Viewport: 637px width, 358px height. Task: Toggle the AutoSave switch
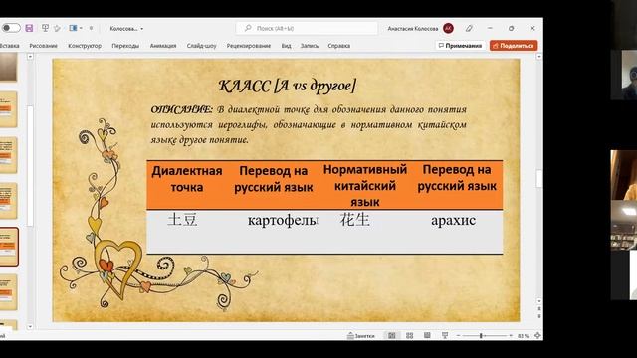coord(11,28)
